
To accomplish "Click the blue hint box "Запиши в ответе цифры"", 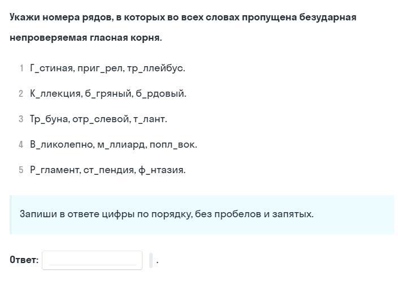I will click(202, 214).
